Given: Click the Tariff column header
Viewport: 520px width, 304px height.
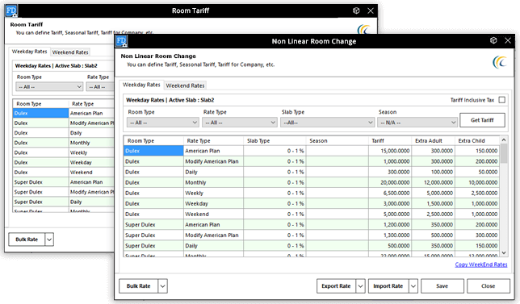Looking at the screenshot, I should click(x=390, y=141).
